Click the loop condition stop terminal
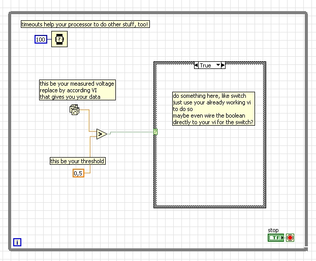Viewport: 316px width, 261px height. 290,238
